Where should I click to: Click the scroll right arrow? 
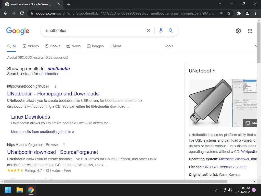[255, 181]
